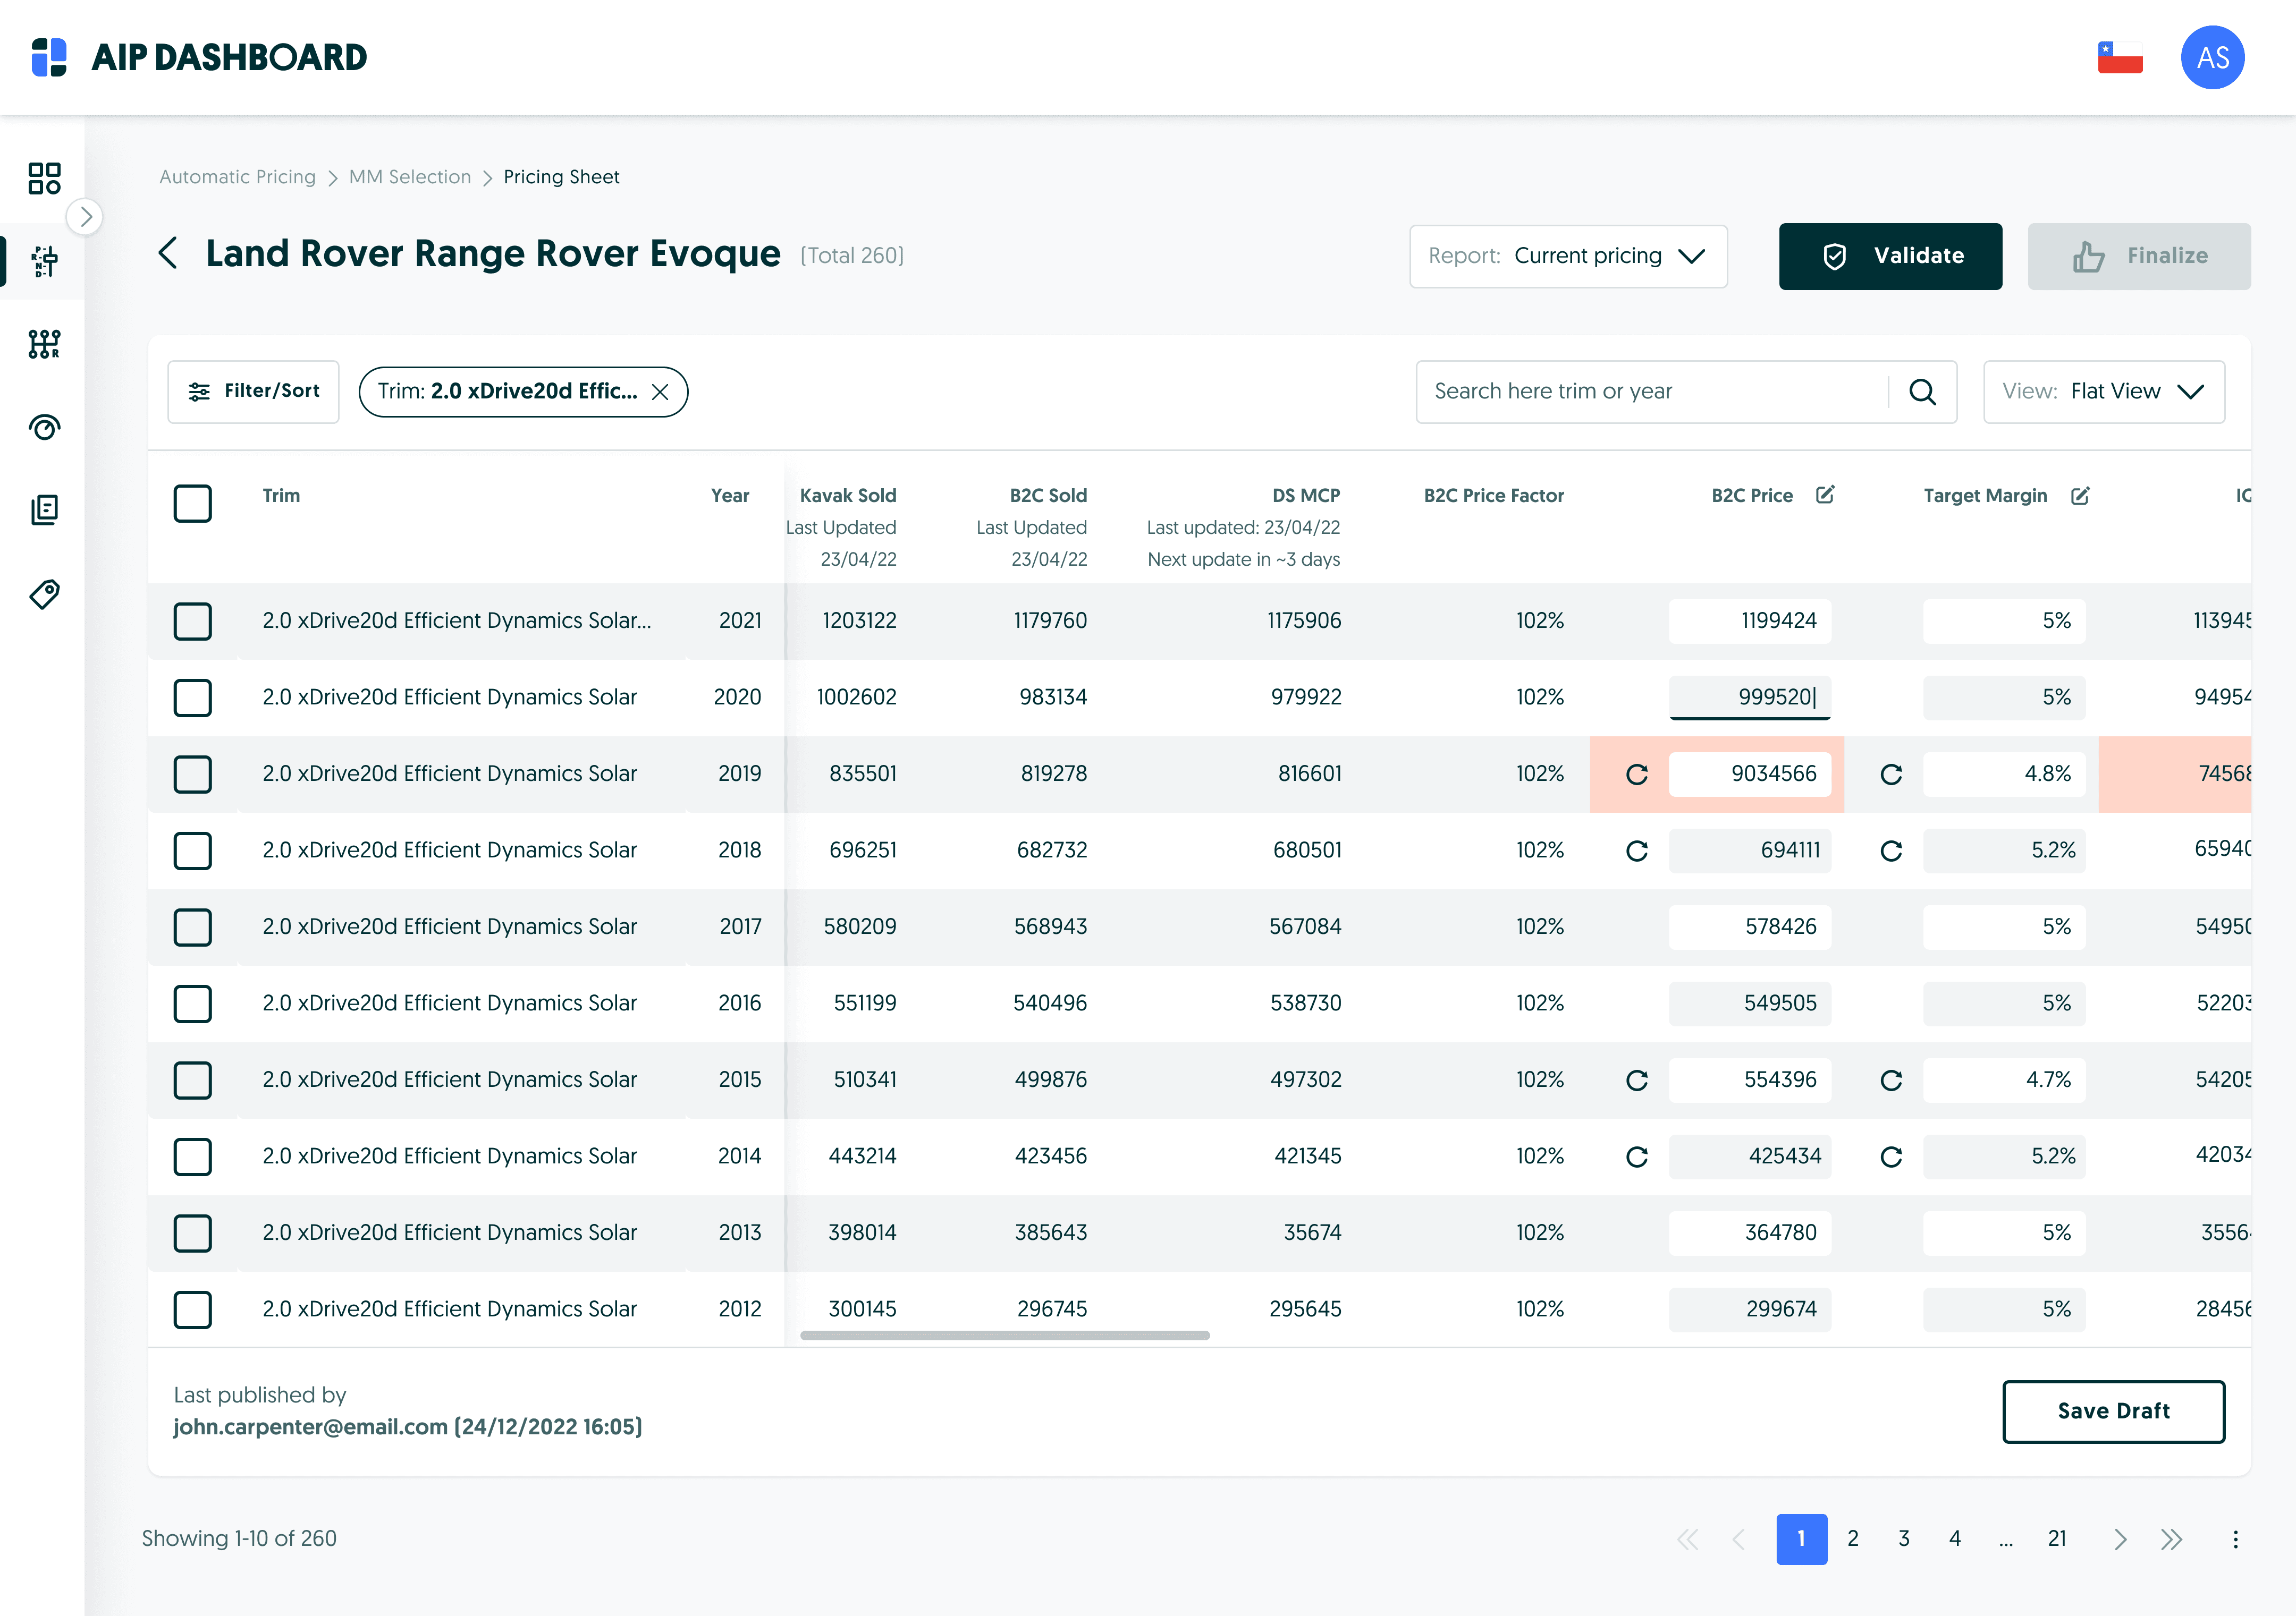Tick the checkbox for the 2016 row
Image resolution: width=2296 pixels, height=1616 pixels.
point(192,1003)
